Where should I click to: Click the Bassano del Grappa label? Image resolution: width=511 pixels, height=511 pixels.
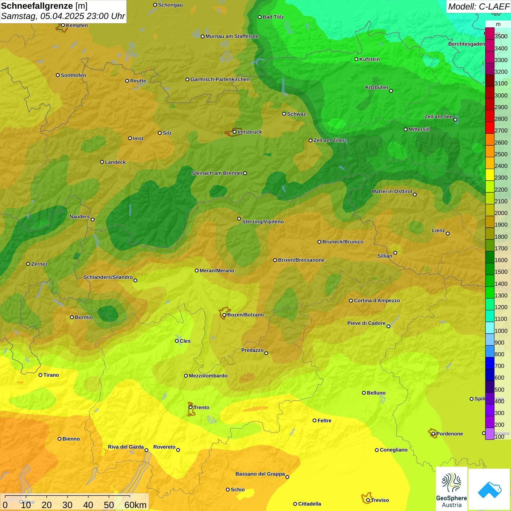point(260,474)
